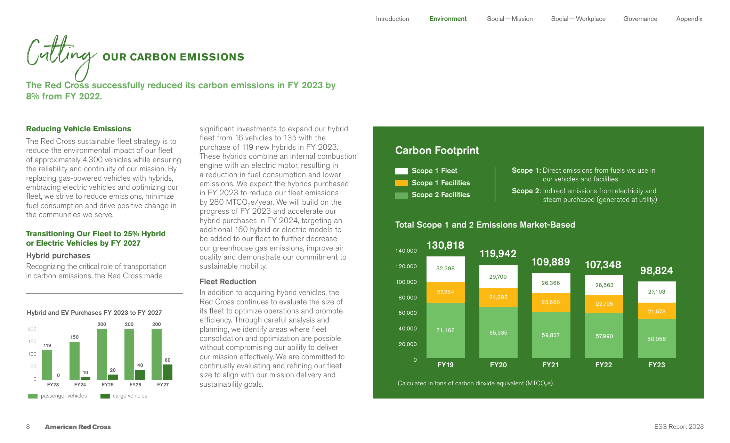
Task: Click the passenger vehicles legend swatch
Action: (x=33, y=396)
